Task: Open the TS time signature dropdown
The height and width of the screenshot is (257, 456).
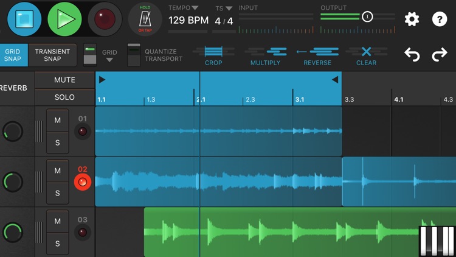Action: (229, 9)
